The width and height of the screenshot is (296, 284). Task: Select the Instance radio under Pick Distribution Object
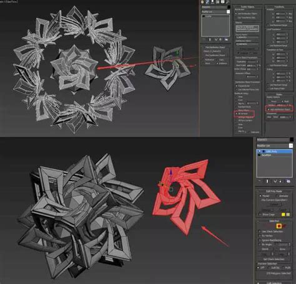(x=217, y=64)
